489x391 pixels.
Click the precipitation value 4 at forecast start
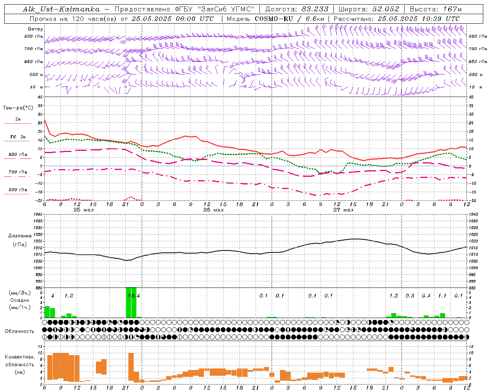[52, 296]
